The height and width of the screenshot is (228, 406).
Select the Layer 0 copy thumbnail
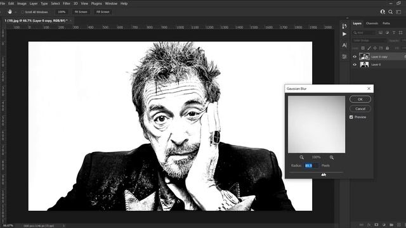364,56
